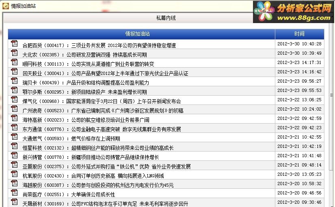Click document icon beside 恒星科技 row
This screenshot has height=207, width=335.
coord(14,146)
